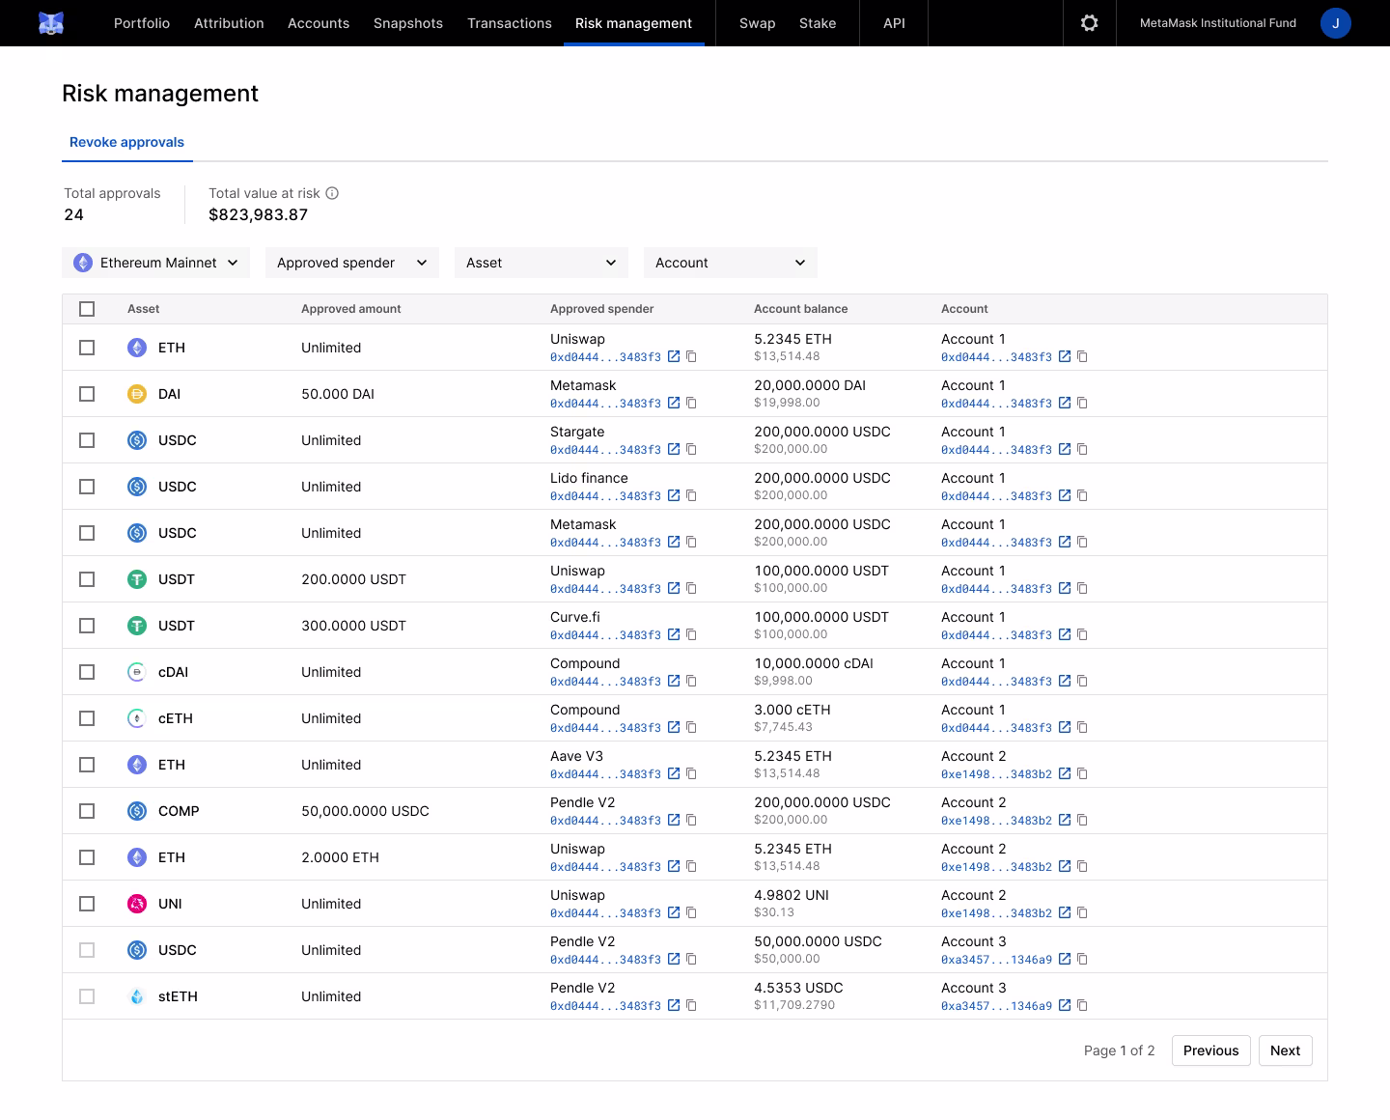
Task: Open the Curve.fi spender external link
Action: pos(674,634)
